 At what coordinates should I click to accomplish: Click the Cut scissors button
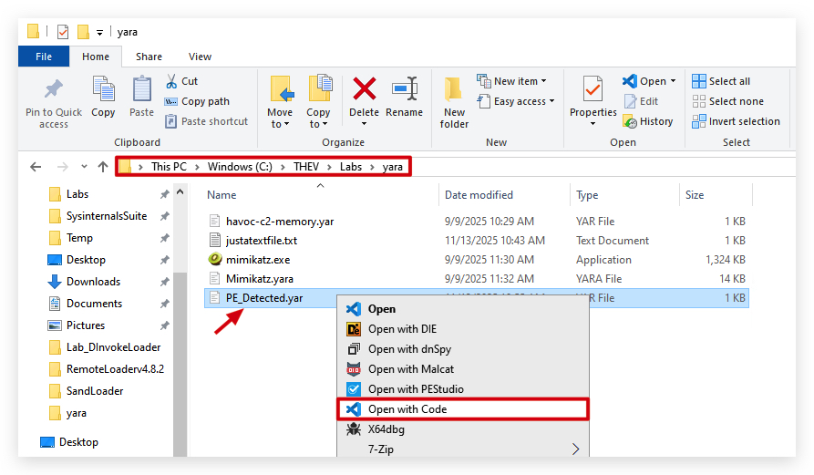click(x=181, y=81)
